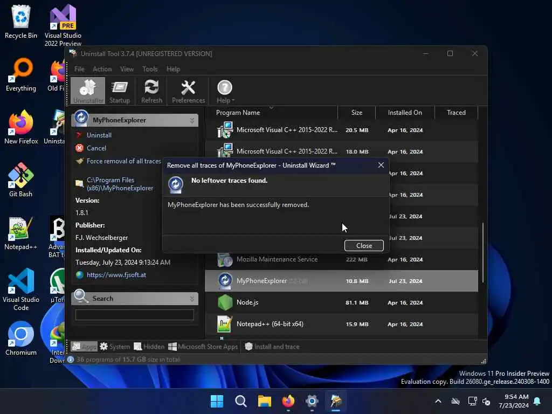The width and height of the screenshot is (552, 414).
Task: Close the No leftover traces dialog
Action: [364, 245]
